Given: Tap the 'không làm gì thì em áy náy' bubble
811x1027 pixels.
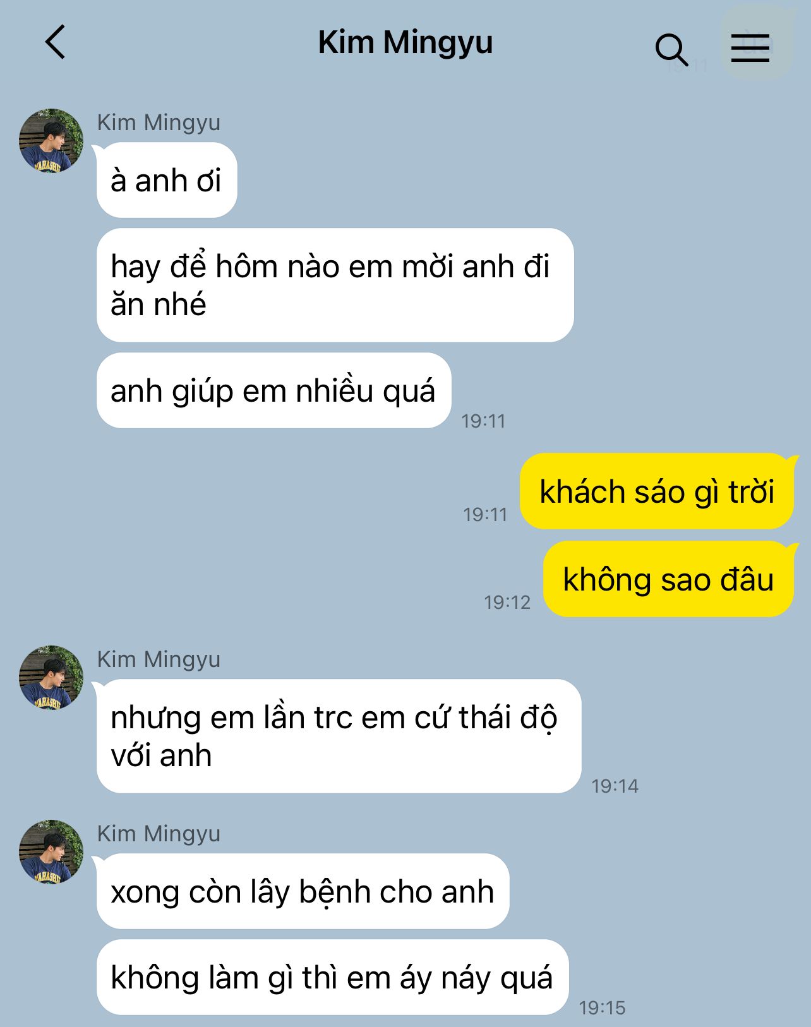Looking at the screenshot, I should (332, 977).
